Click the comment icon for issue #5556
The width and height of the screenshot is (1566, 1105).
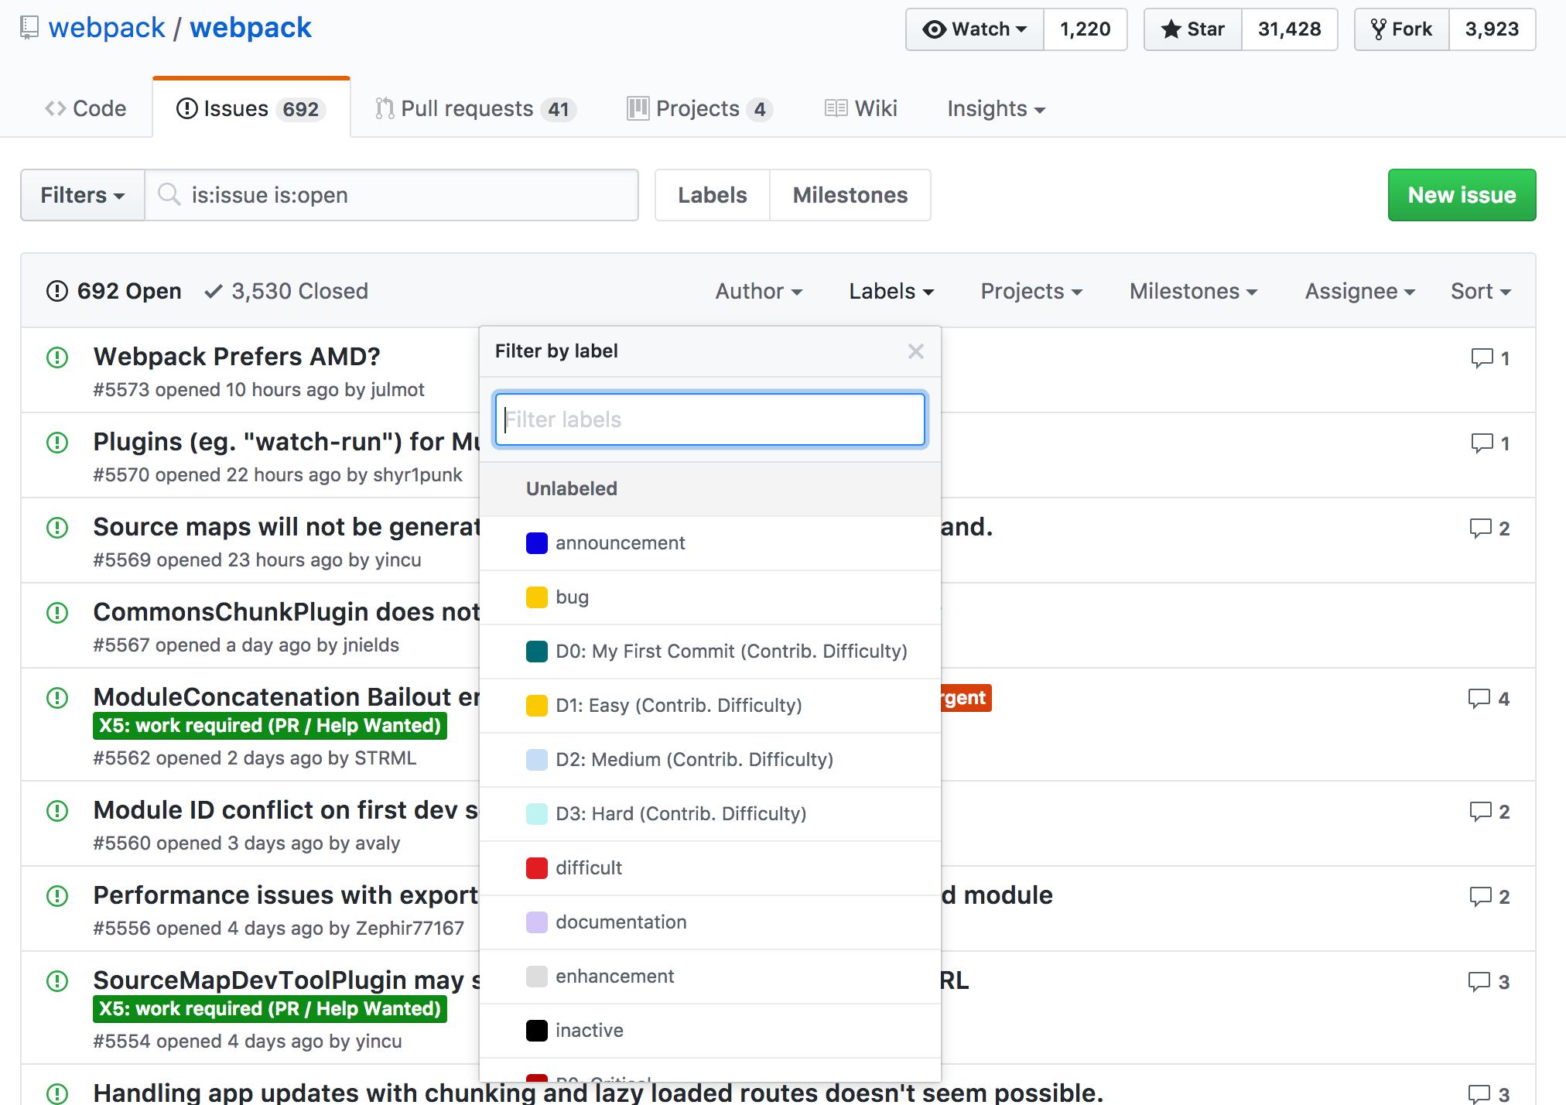click(1480, 897)
